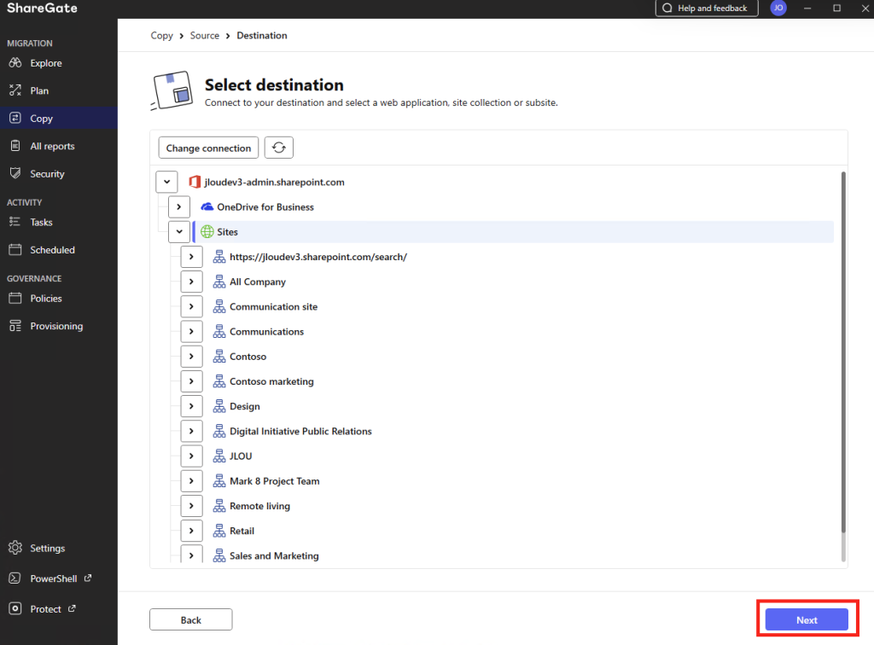Screen dimensions: 874x645
Task: Expand Digital Initiative Public Relations site
Action: pyautogui.click(x=191, y=431)
